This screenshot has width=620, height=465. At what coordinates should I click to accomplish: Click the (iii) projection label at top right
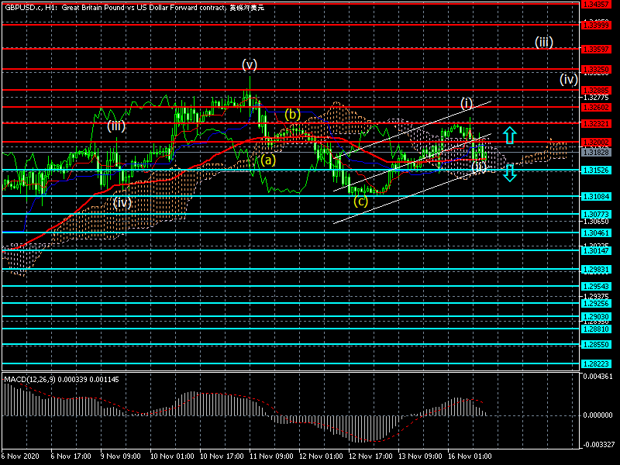point(543,43)
